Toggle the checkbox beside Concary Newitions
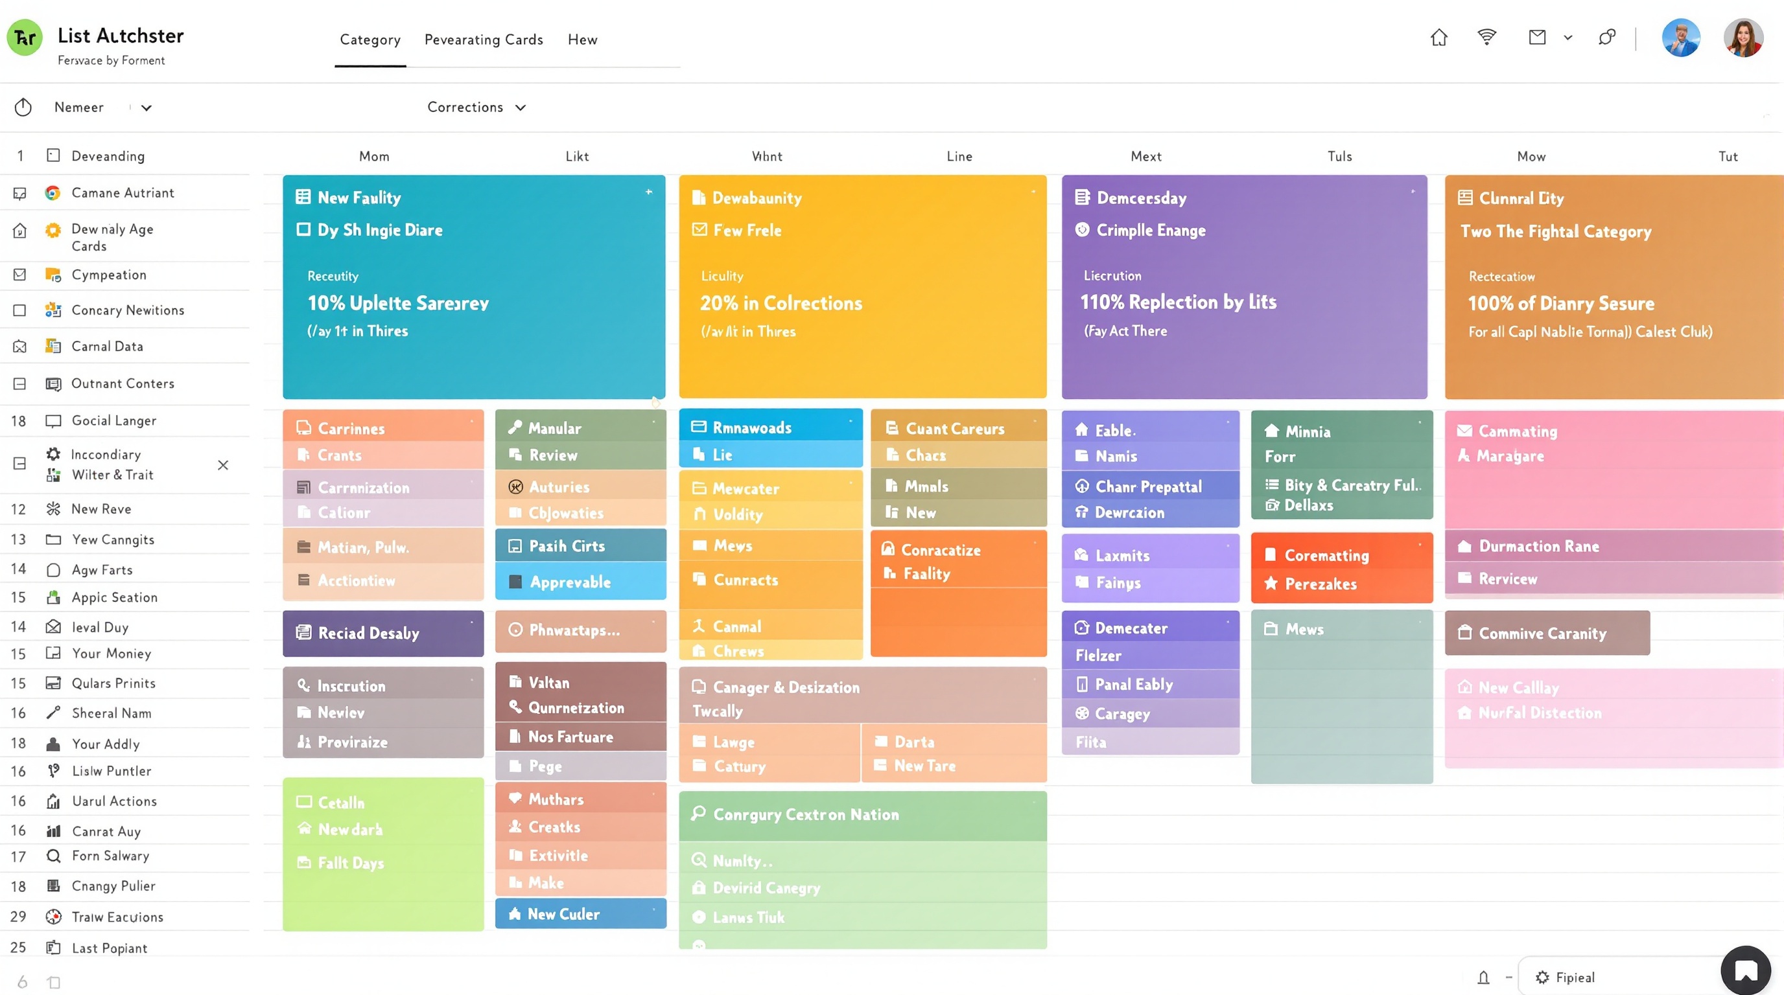This screenshot has width=1784, height=995. tap(20, 310)
